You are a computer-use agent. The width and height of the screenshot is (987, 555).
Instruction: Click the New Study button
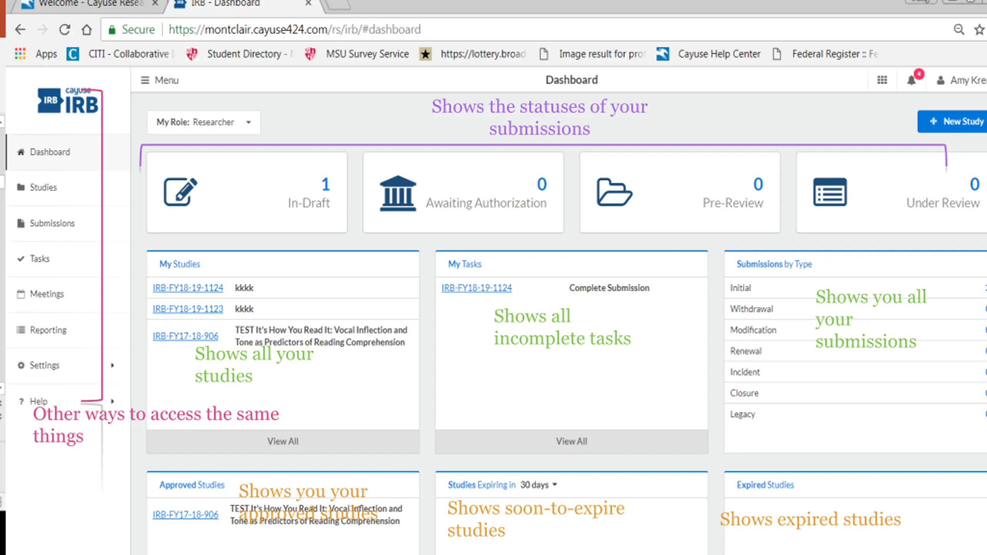point(952,122)
